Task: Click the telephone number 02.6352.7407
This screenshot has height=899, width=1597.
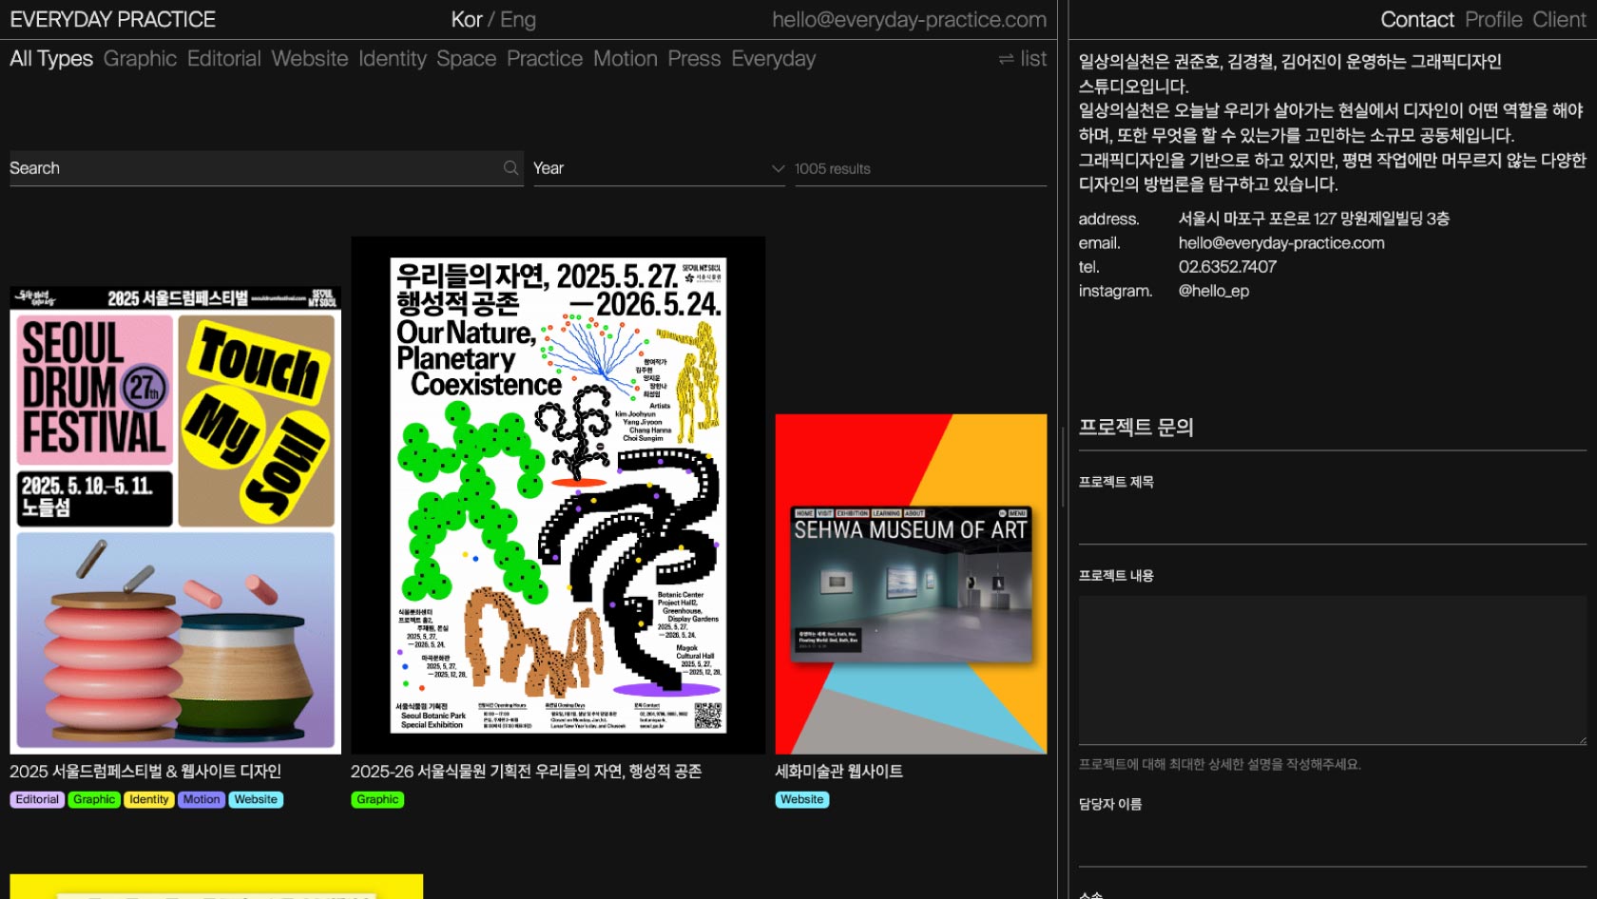Action: point(1227,267)
